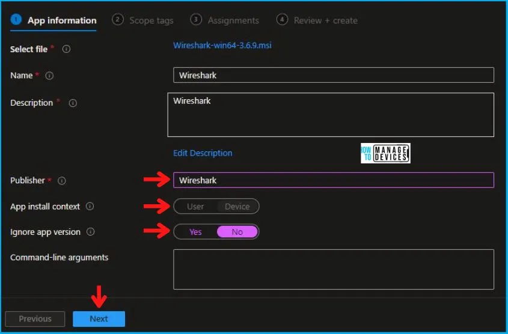
Task: Open the Review + create tab
Action: click(317, 20)
